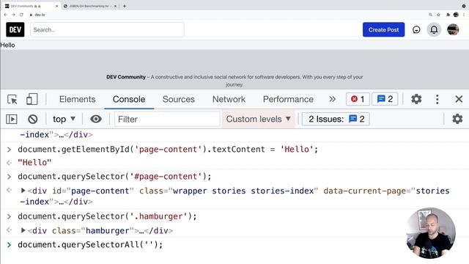Image resolution: width=469 pixels, height=264 pixels.
Task: Switch to the Console tab
Action: (x=129, y=100)
